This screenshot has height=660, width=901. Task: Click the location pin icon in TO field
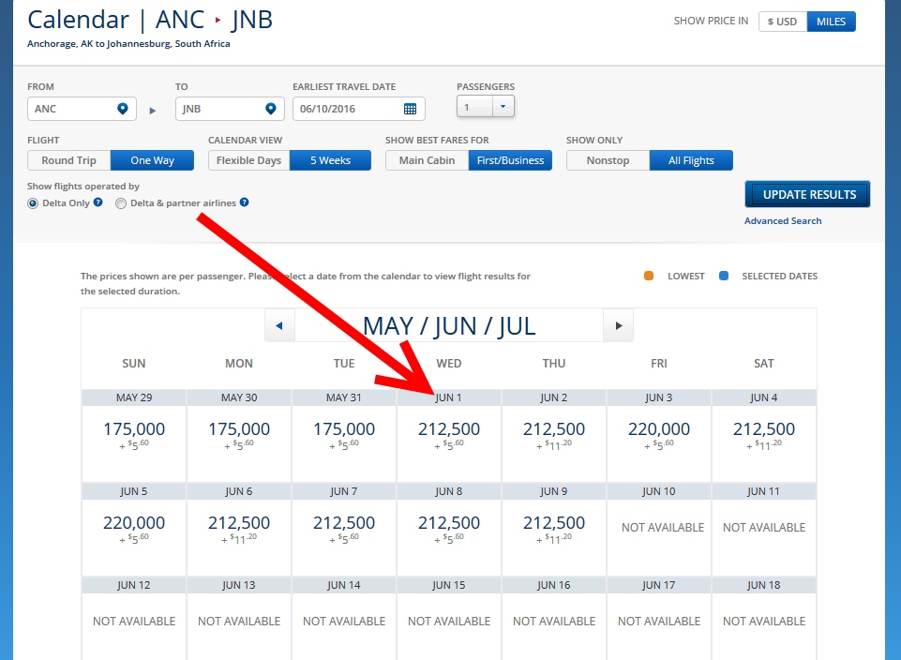pyautogui.click(x=272, y=109)
